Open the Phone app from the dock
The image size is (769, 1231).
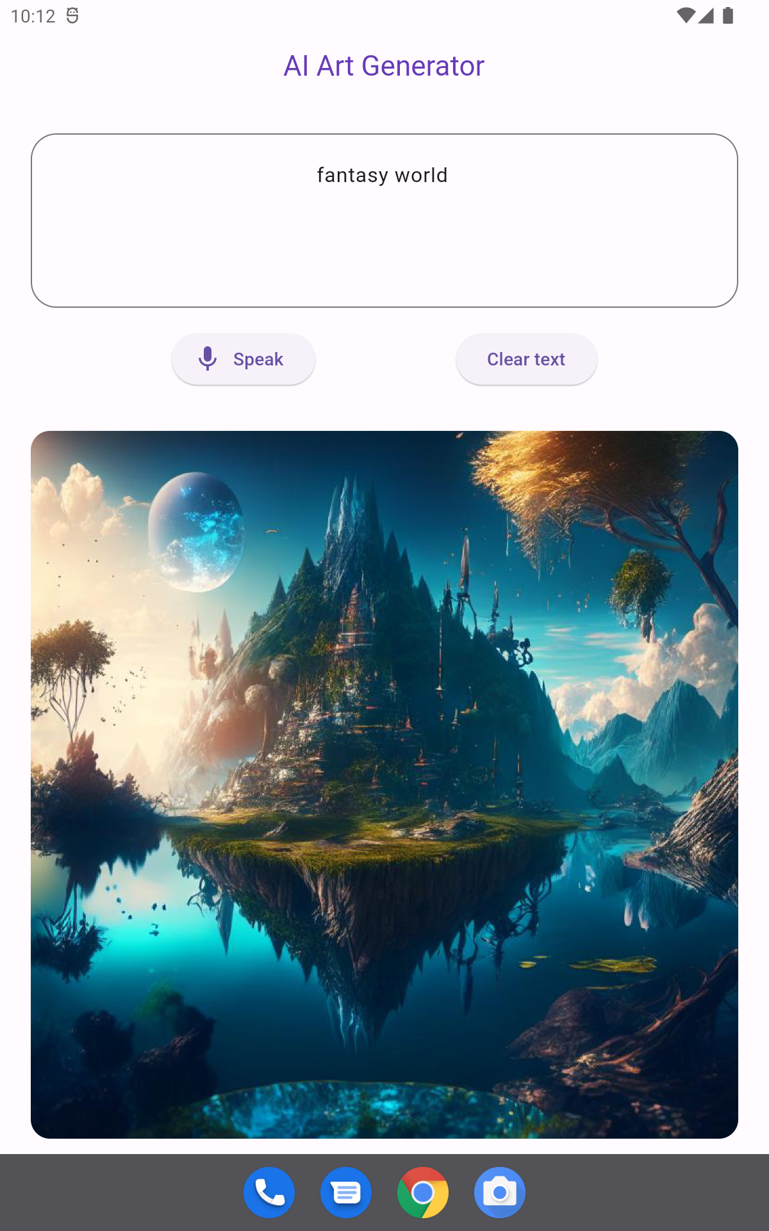(269, 1193)
